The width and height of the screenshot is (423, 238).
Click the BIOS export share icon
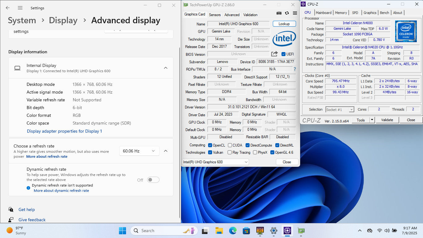[274, 54]
